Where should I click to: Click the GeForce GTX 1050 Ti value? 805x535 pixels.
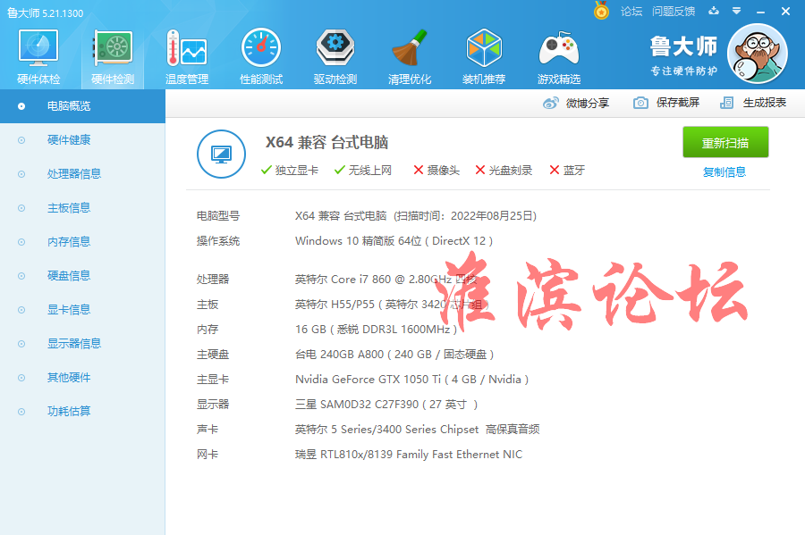[411, 380]
